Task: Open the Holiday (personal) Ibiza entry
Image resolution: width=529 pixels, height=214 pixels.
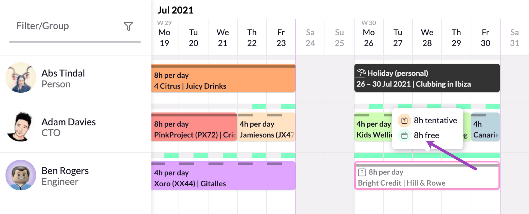Action: point(427,78)
